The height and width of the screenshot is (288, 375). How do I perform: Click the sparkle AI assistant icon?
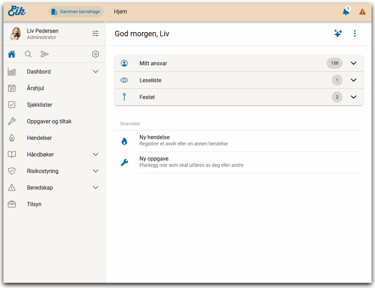point(338,33)
